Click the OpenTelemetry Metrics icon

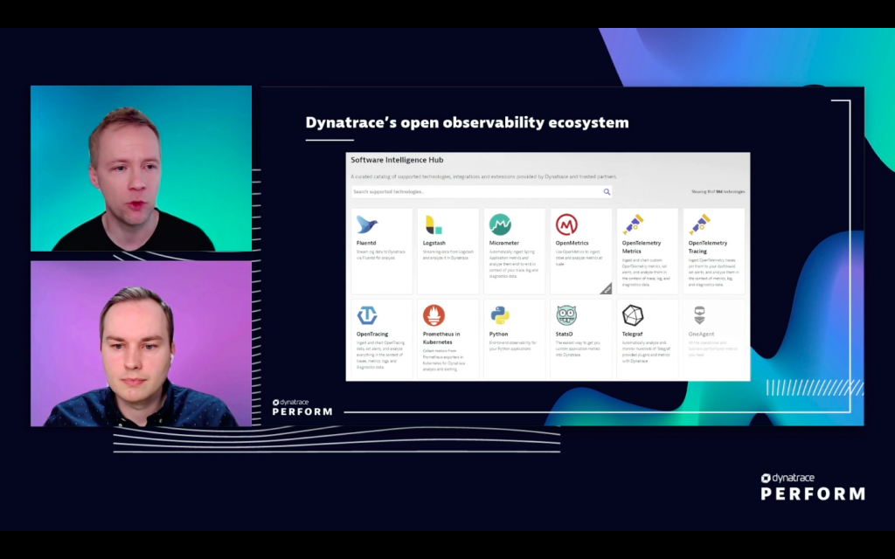pyautogui.click(x=634, y=223)
